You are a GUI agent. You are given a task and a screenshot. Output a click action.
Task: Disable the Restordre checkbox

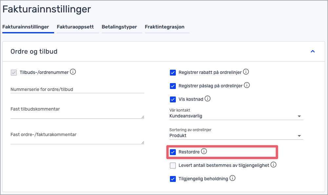[173, 152]
